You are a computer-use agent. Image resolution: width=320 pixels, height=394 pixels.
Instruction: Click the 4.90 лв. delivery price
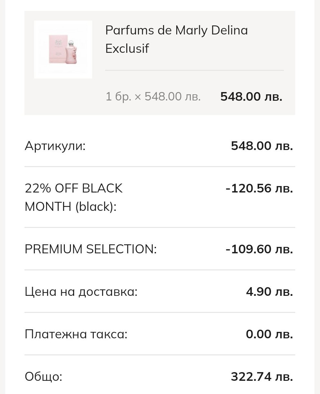[269, 292]
